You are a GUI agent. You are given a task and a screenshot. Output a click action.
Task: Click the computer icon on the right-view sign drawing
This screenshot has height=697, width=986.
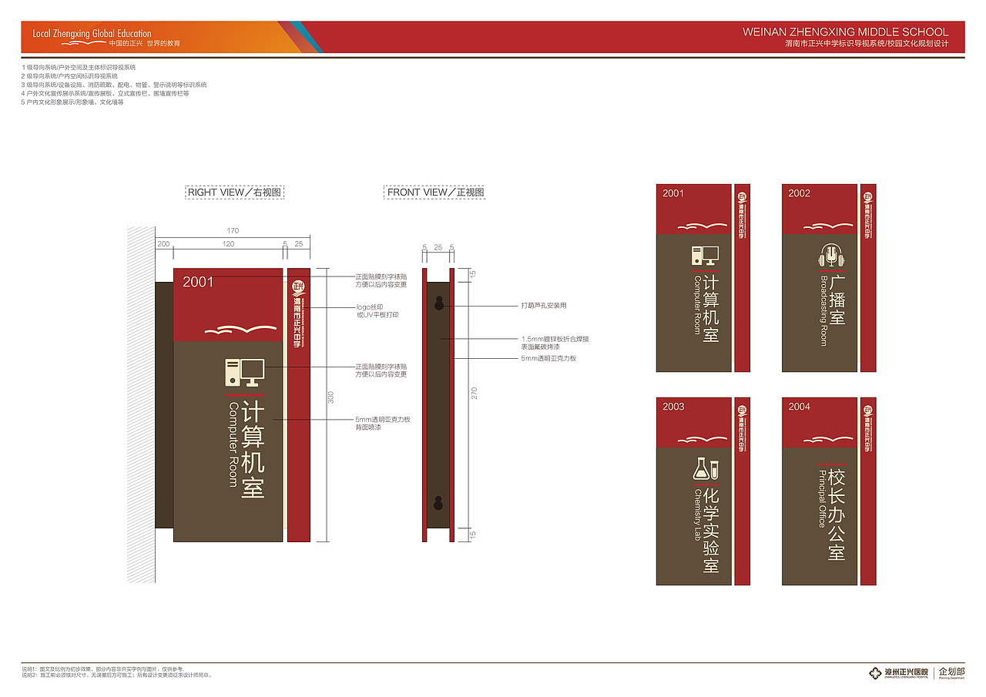coord(245,373)
